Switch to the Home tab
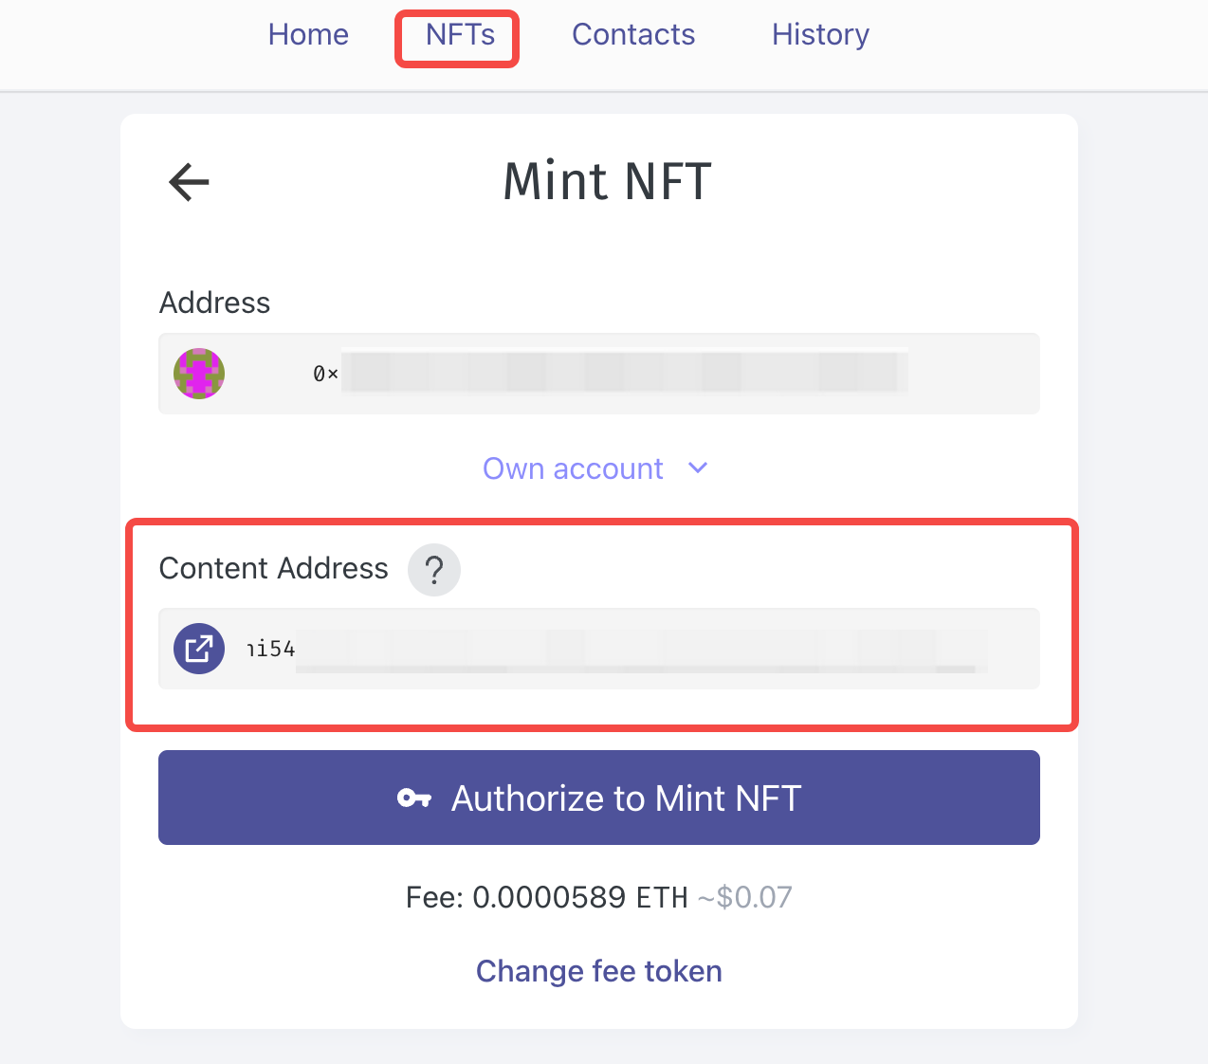 tap(308, 35)
